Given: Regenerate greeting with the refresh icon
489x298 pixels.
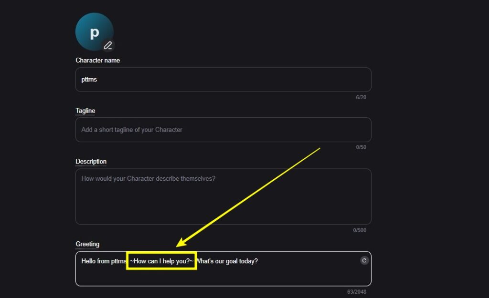Looking at the screenshot, I should 364,260.
